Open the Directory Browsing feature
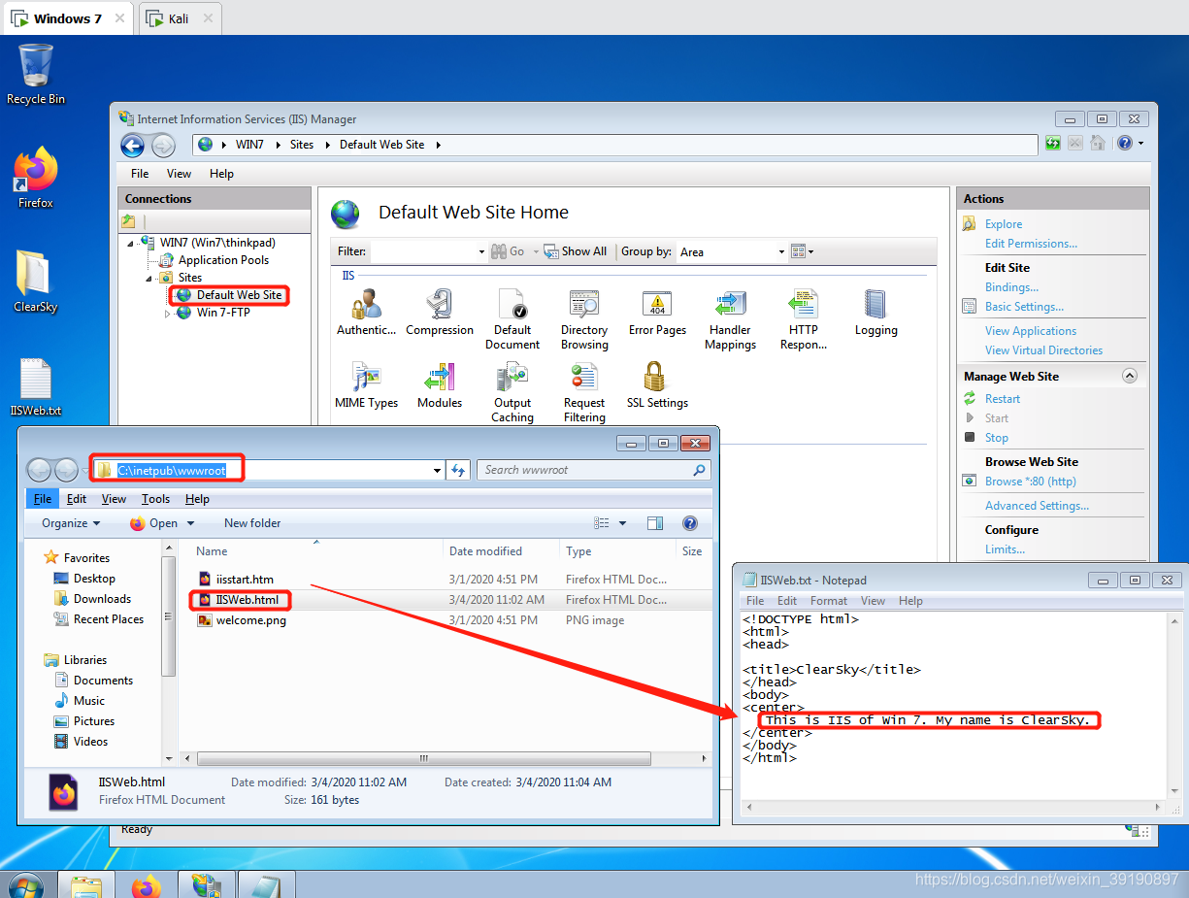 point(584,319)
